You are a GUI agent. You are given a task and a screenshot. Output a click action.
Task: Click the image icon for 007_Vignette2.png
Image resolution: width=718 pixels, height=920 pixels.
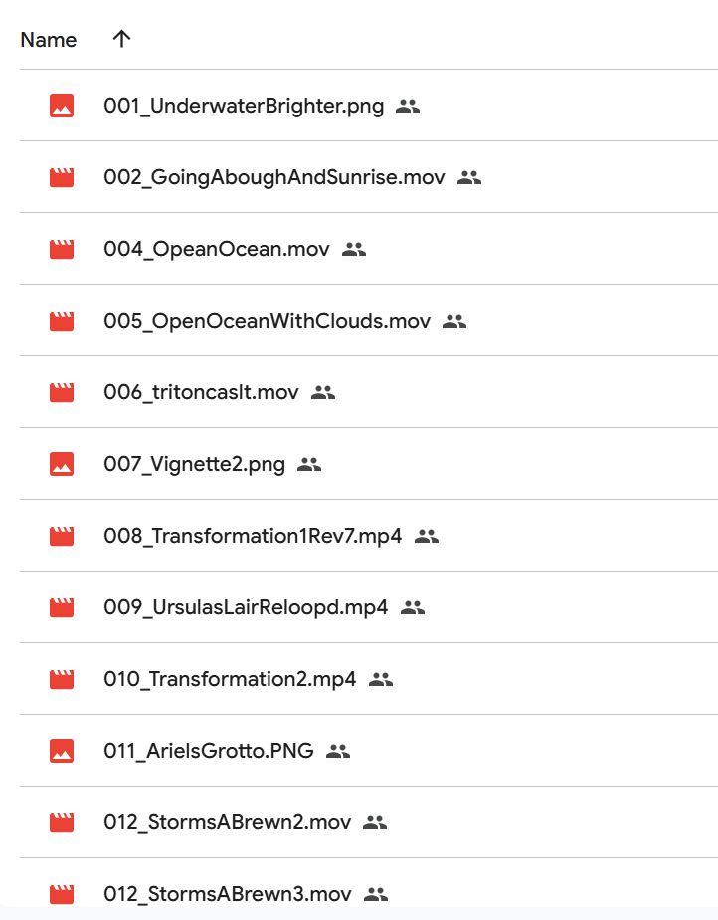[62, 464]
